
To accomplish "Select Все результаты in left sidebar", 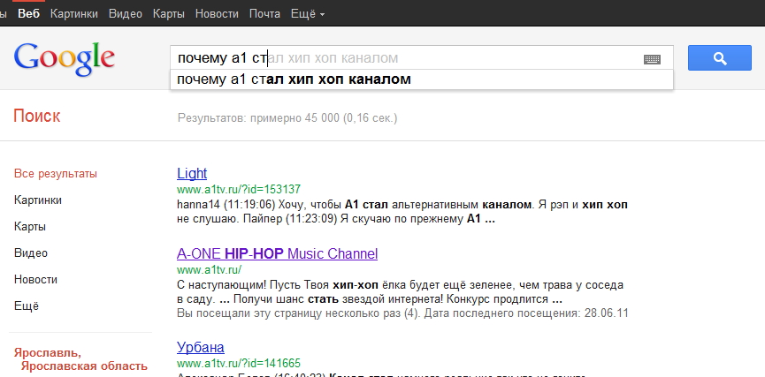I will 55,173.
